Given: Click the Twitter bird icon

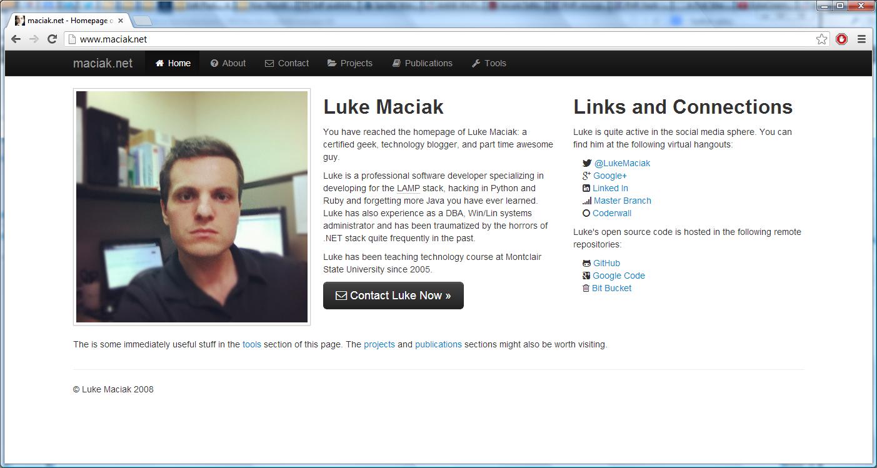Looking at the screenshot, I should 586,163.
